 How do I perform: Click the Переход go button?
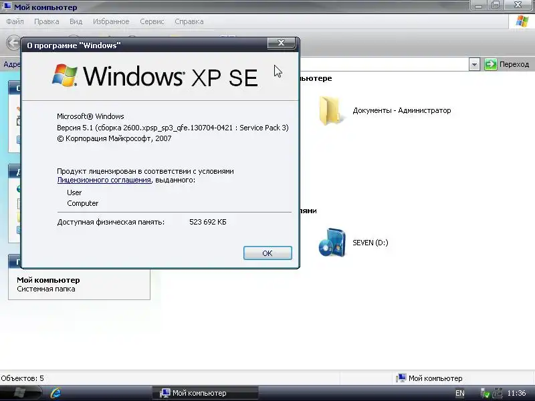pos(507,64)
